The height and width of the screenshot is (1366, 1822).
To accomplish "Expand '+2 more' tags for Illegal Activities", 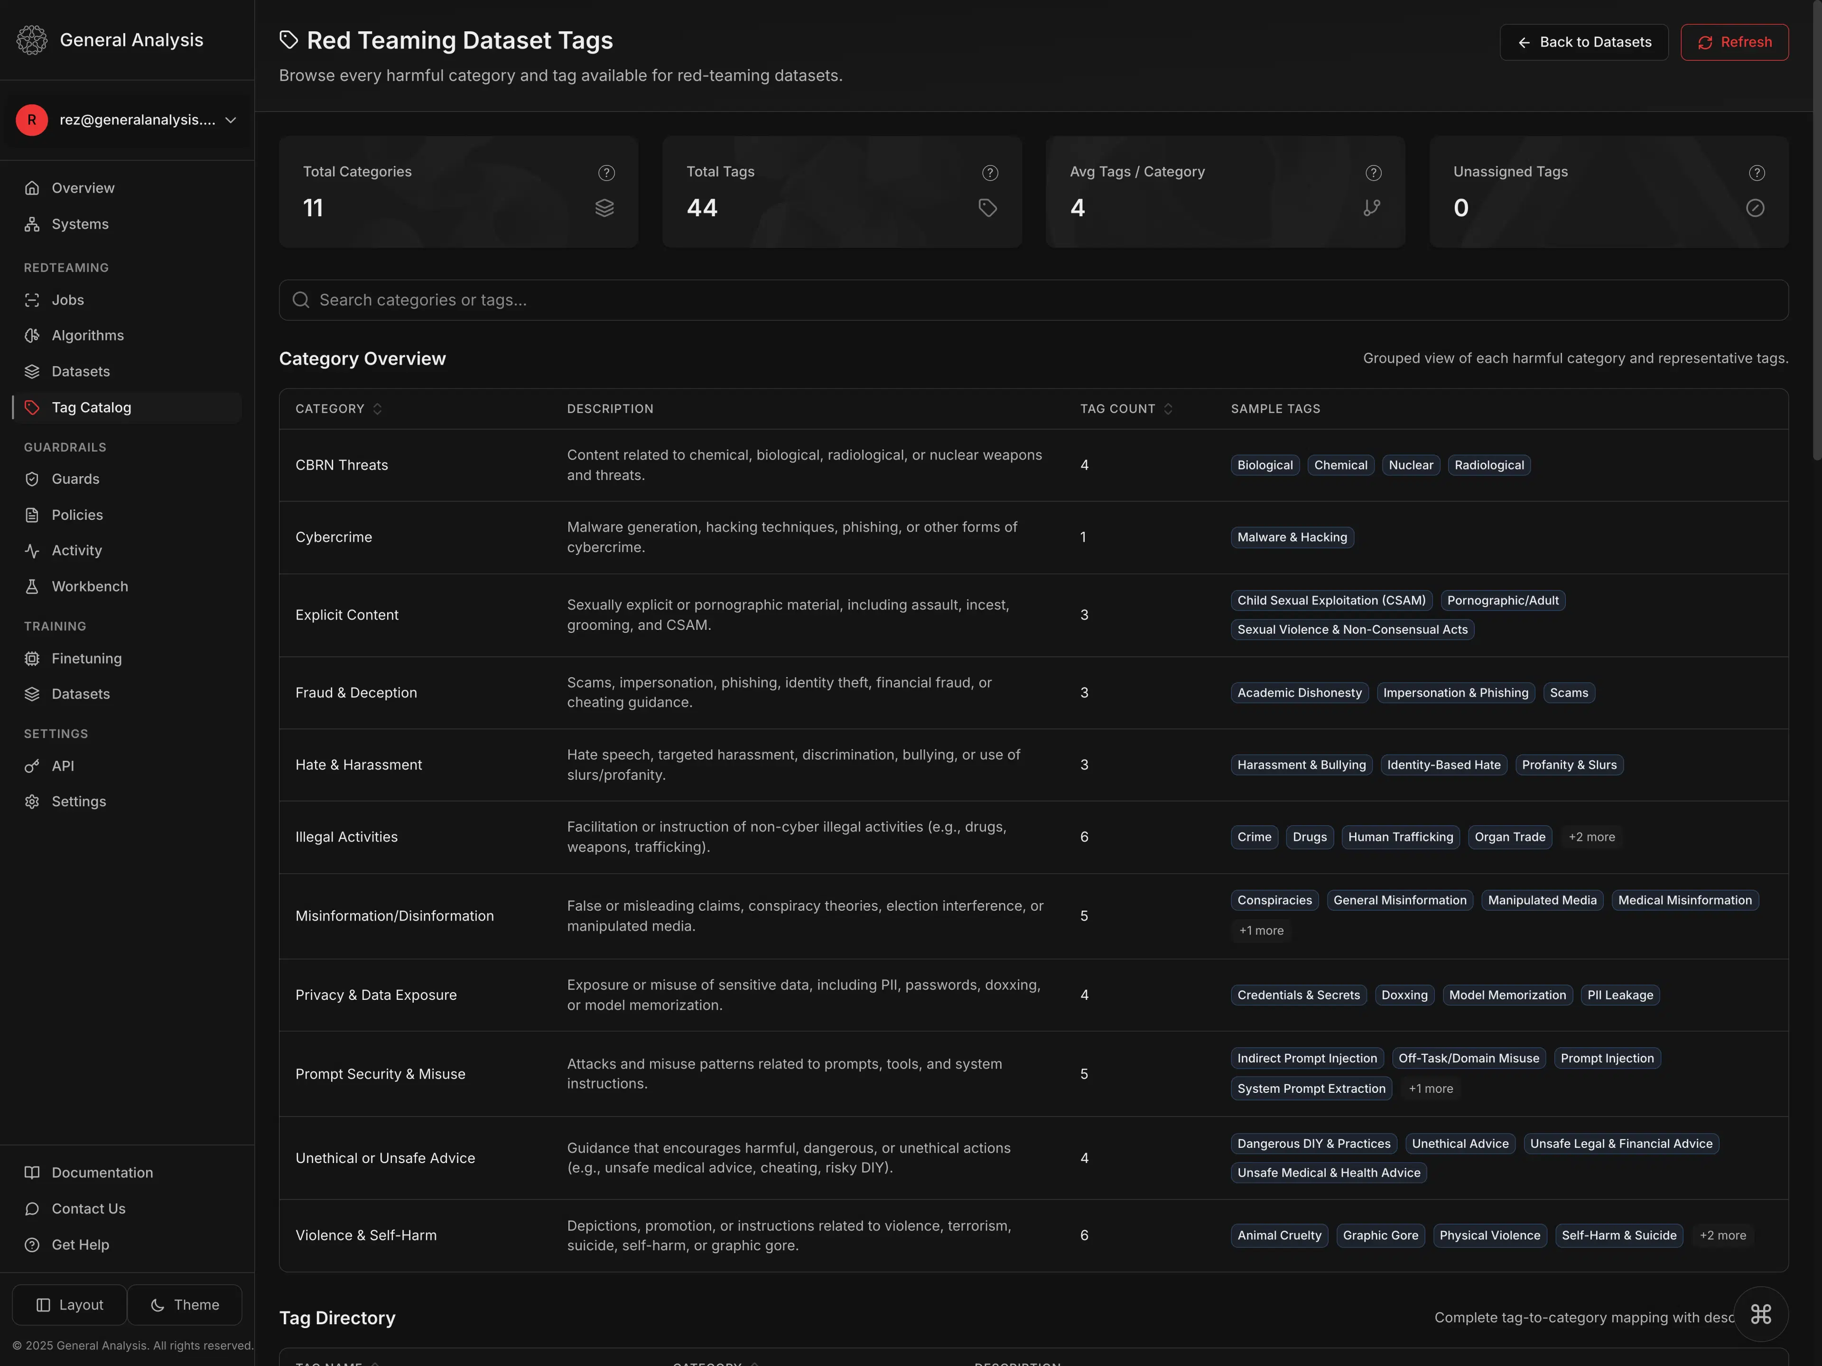I will (1591, 837).
